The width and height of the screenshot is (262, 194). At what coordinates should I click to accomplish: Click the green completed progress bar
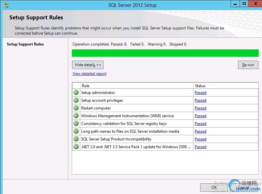(165, 53)
